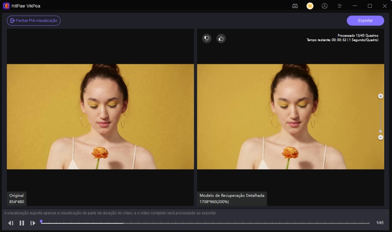Viewport: 392px width, 232px height.
Task: Step forward to the next frame
Action: [33, 223]
